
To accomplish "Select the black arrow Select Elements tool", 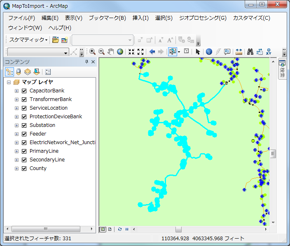I will click(x=198, y=52).
